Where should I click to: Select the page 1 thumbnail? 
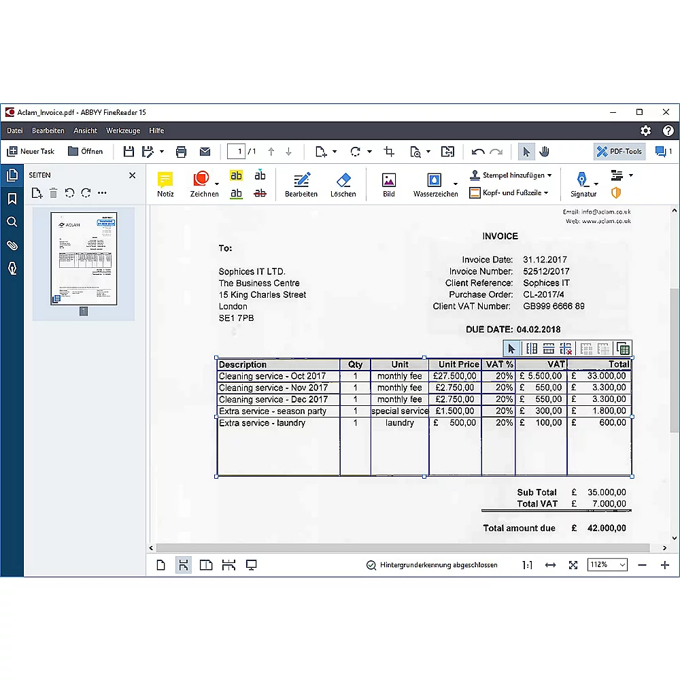coord(84,258)
